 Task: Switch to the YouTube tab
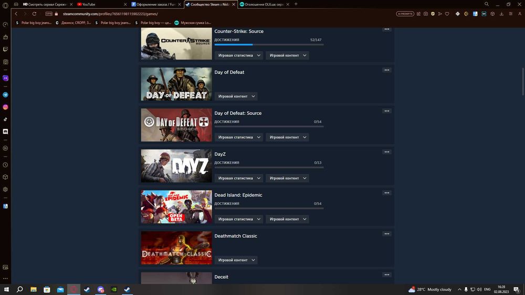(x=102, y=4)
